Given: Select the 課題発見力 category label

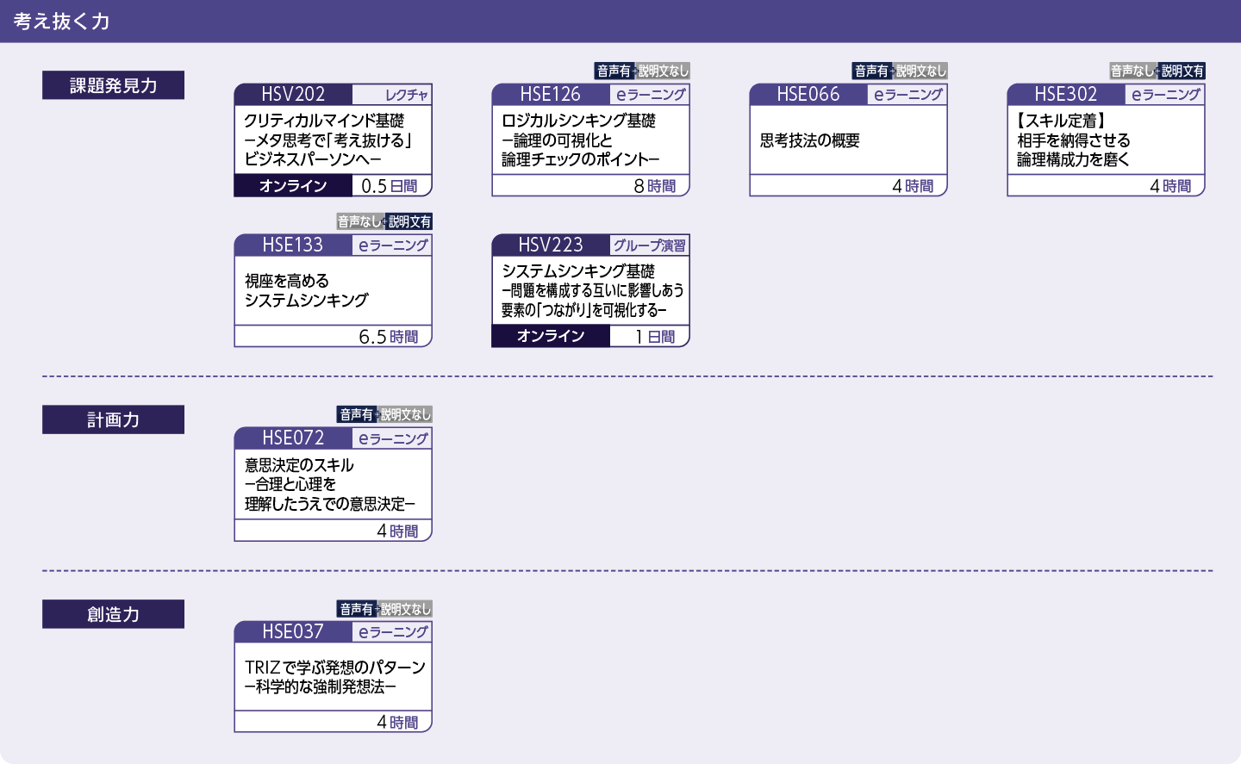Looking at the screenshot, I should (113, 85).
